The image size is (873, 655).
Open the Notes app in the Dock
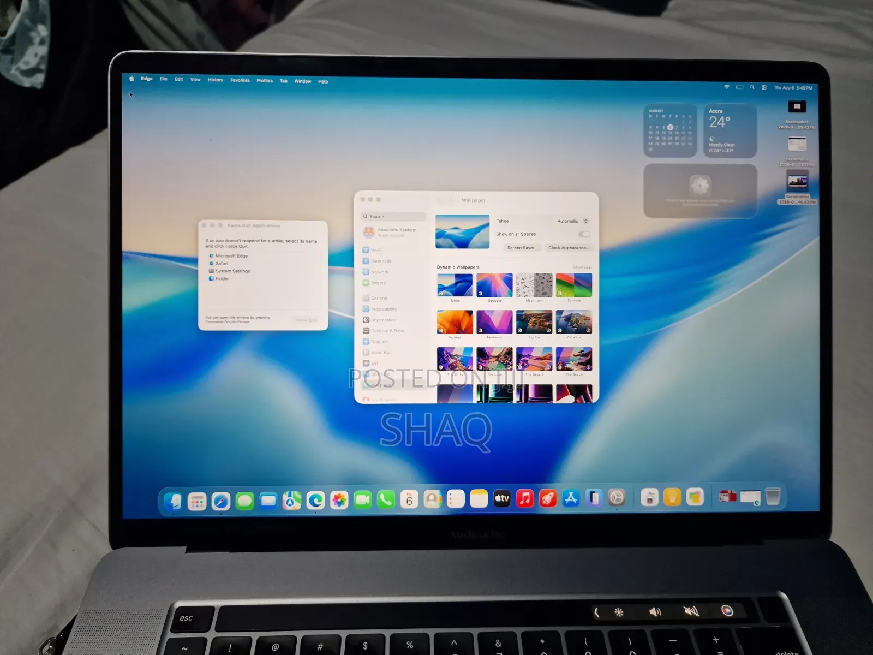point(479,499)
